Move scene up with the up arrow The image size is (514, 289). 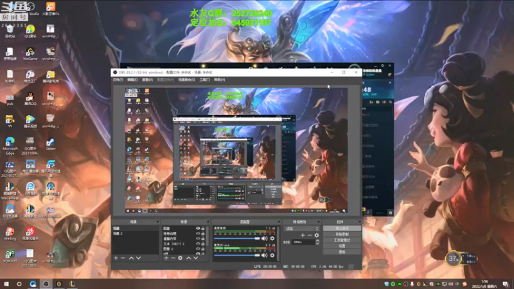pyautogui.click(x=131, y=258)
